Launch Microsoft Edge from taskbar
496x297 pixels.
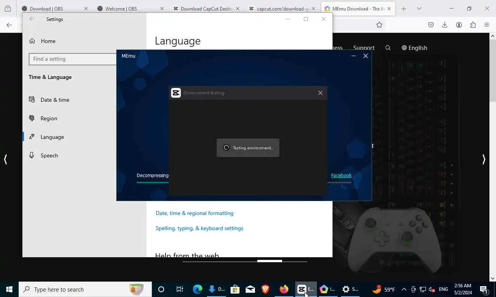198,289
